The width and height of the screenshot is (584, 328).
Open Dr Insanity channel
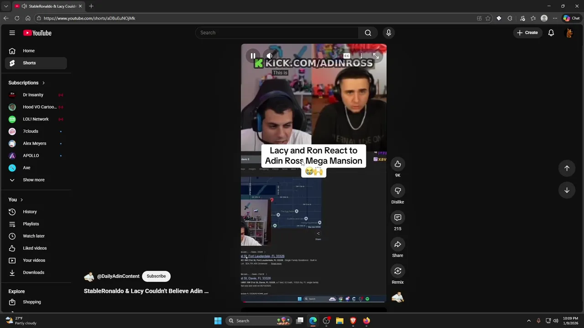coord(36,95)
